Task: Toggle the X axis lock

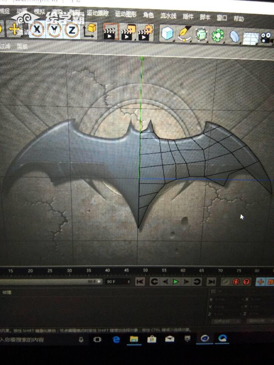Action: point(37,30)
